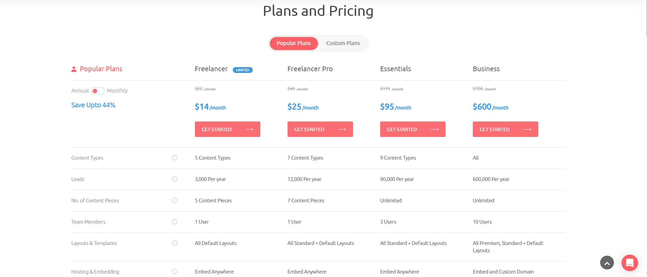Open the chat support bubble icon
Viewport: 647px width, 277px height.
pos(629,263)
